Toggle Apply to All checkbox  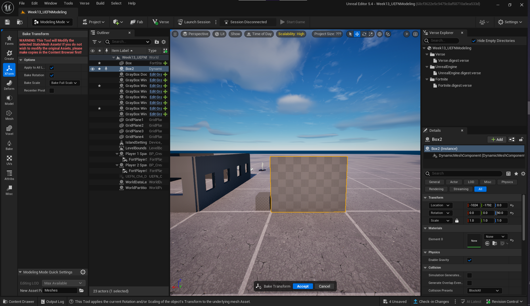pos(52,67)
